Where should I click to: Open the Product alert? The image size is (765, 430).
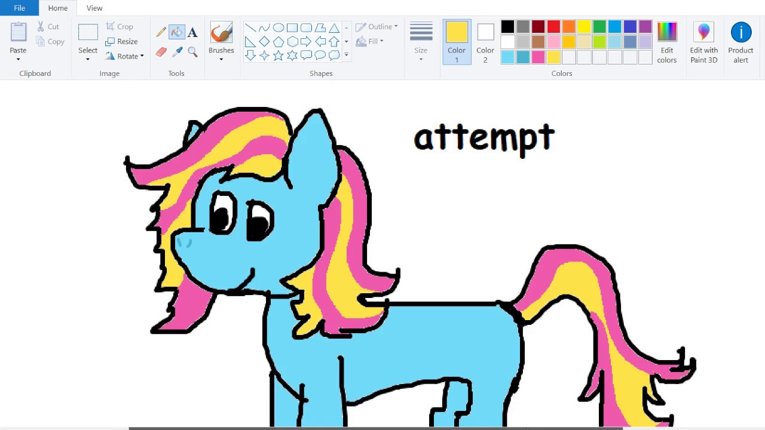(x=741, y=42)
